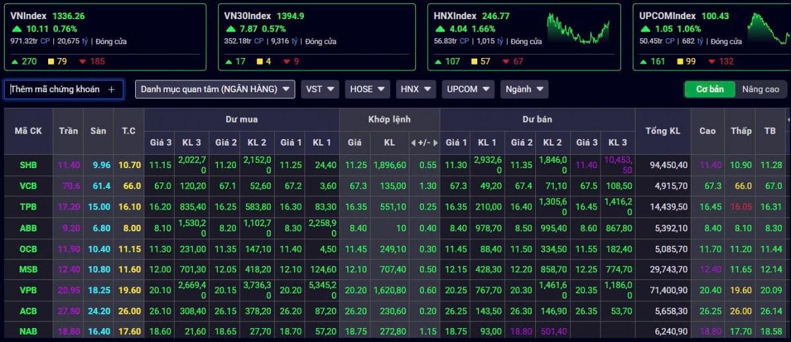Click the VNIndex decliners red triangle next to 185
The image size is (791, 342).
pos(82,62)
